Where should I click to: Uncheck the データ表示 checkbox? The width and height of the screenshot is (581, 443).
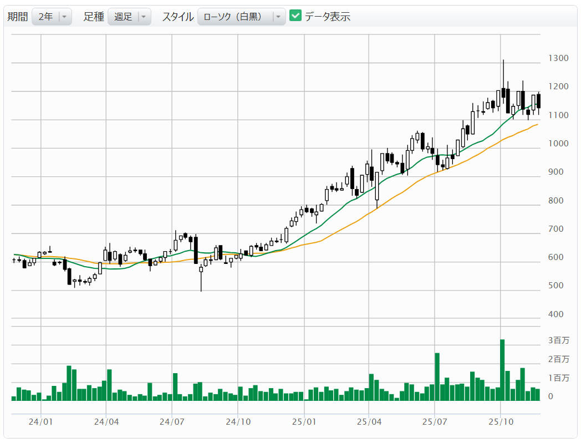pos(295,16)
